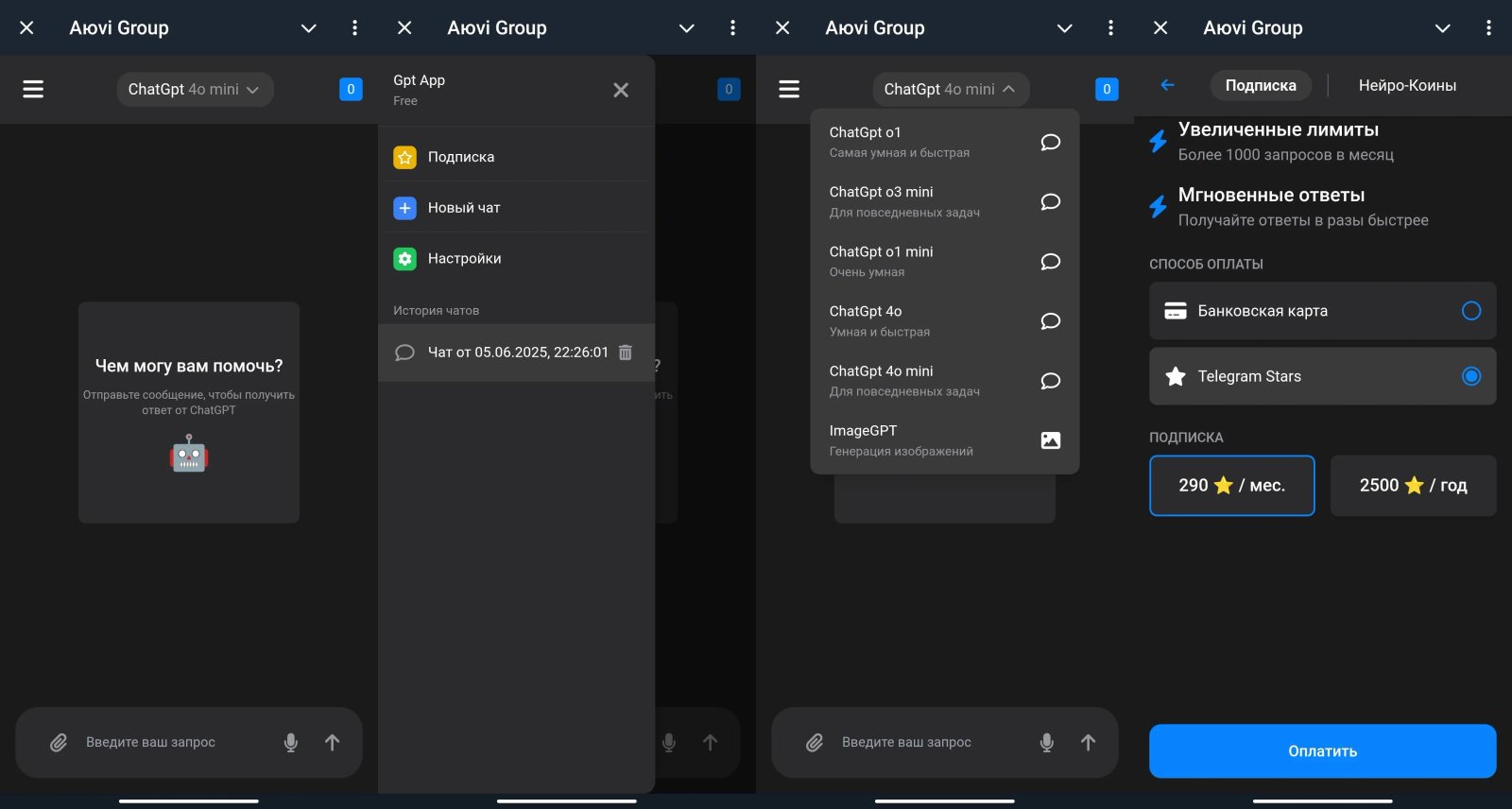Click the yellow star Подписка icon
The image size is (1512, 809).
click(x=404, y=157)
